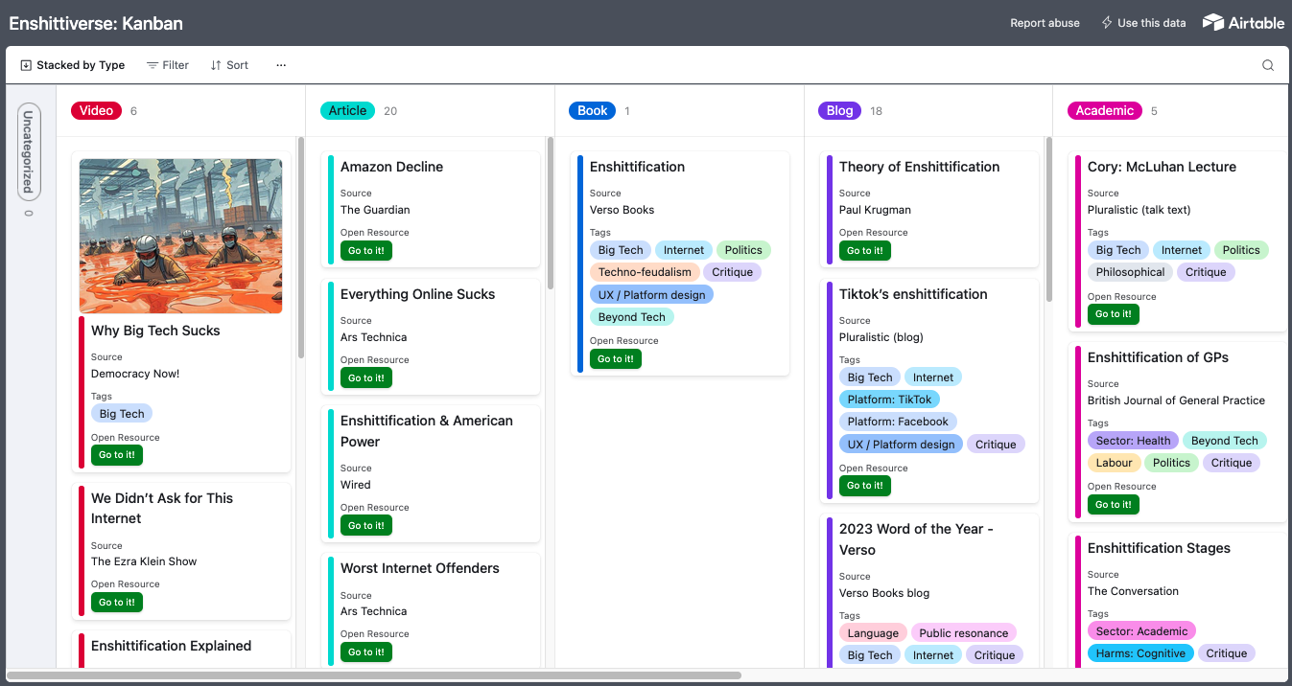1292x686 pixels.
Task: Click the Platform: Facebook tag
Action: coord(898,422)
